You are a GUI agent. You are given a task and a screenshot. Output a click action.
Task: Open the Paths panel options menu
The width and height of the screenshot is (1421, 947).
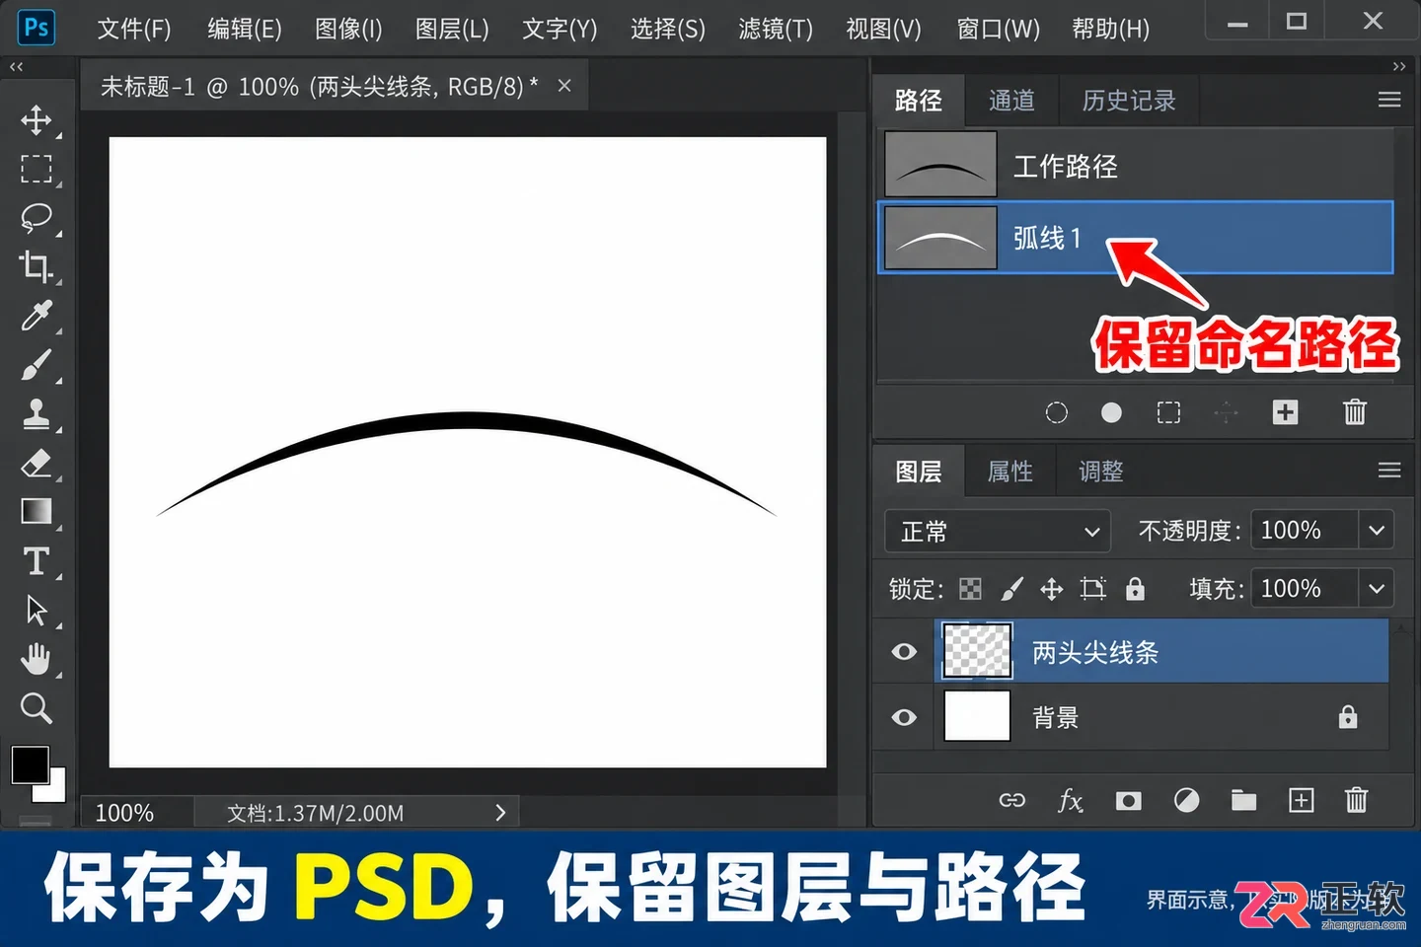[x=1389, y=100]
